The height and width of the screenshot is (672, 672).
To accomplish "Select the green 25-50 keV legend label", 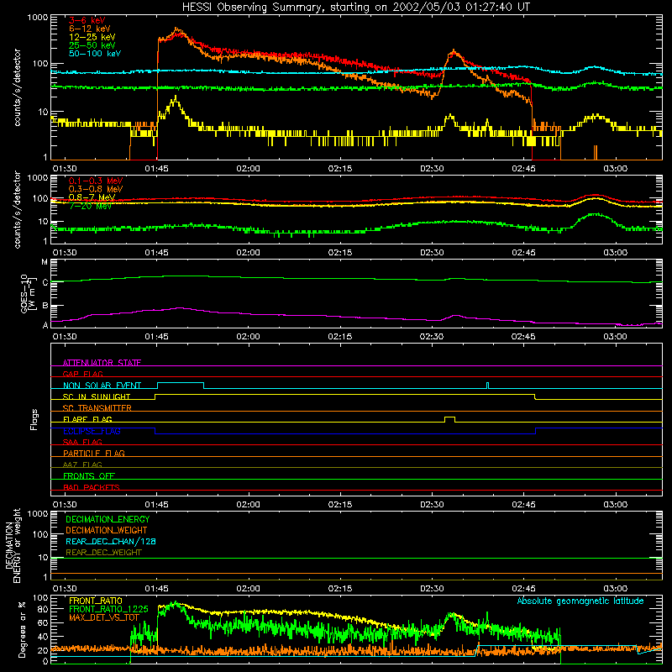I will (x=92, y=45).
